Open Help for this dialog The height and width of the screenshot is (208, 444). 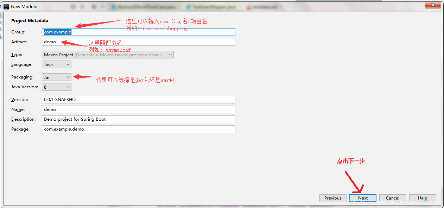click(x=423, y=198)
